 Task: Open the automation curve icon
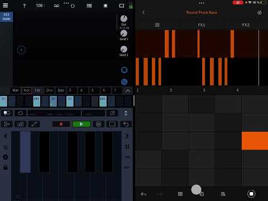34,124
